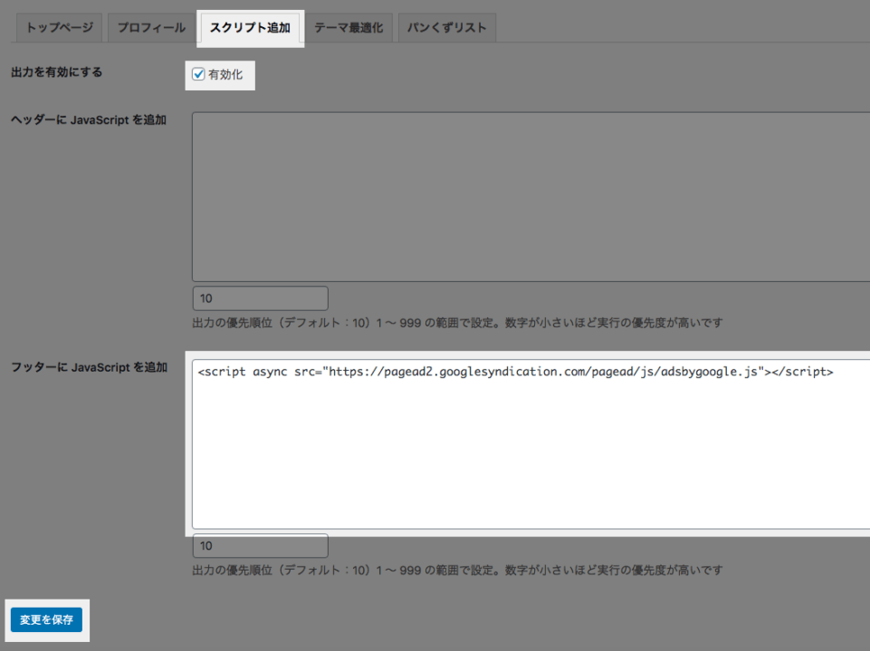Open the トップページ tab
870x651 pixels.
click(x=60, y=28)
